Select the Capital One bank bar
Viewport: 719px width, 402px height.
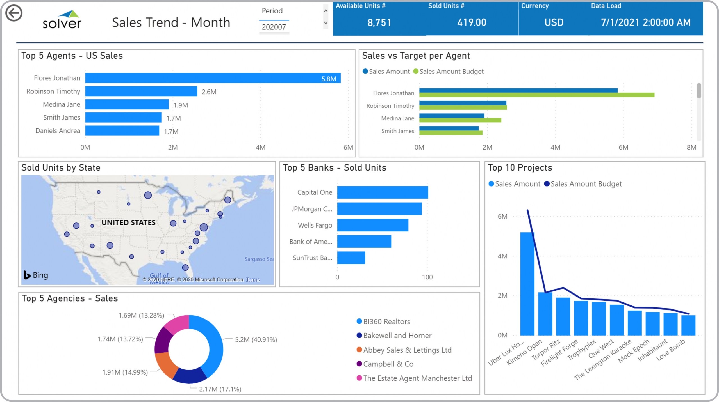[382, 192]
